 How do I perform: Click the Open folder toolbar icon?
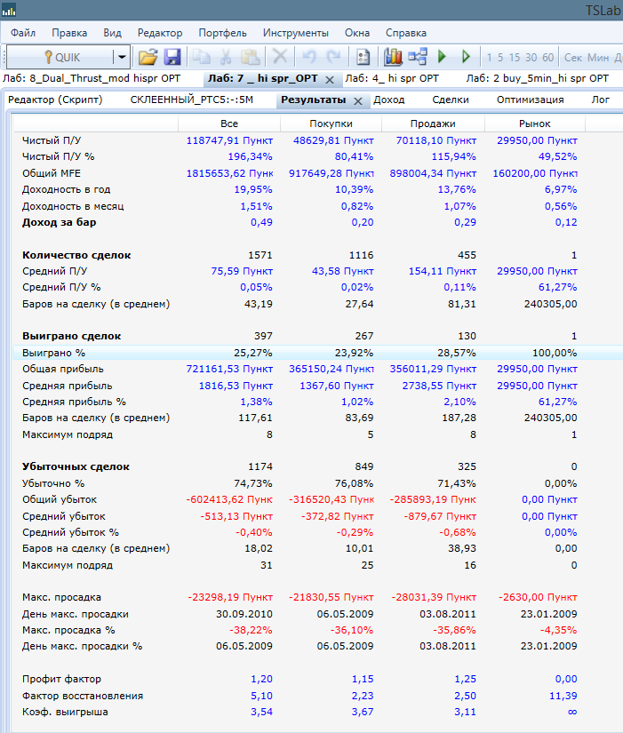click(148, 57)
